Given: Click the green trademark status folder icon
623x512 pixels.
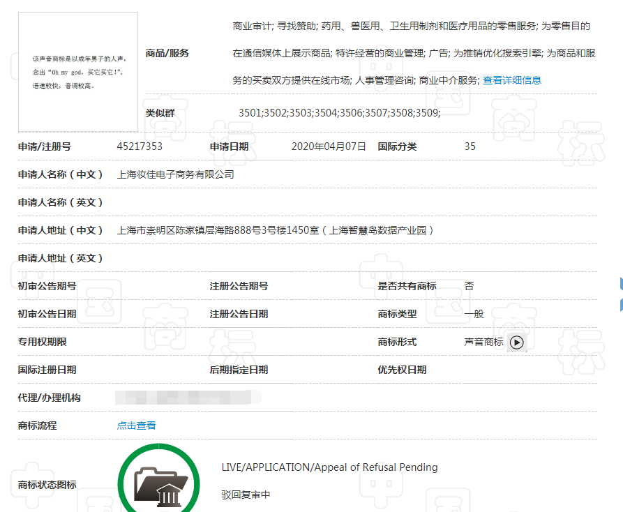Looking at the screenshot, I should (158, 483).
